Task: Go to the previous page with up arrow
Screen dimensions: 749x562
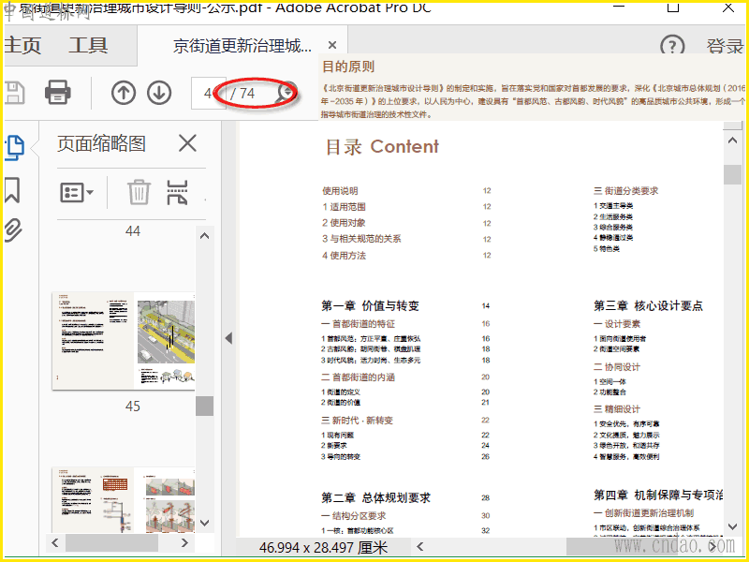Action: pyautogui.click(x=124, y=93)
